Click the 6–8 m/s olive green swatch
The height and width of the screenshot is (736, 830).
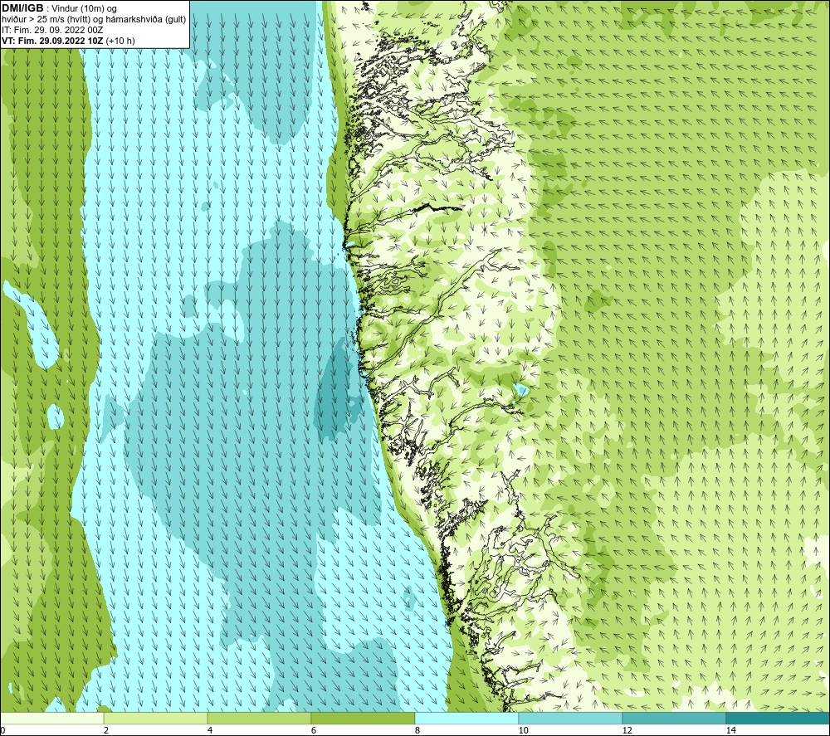[x=364, y=718]
